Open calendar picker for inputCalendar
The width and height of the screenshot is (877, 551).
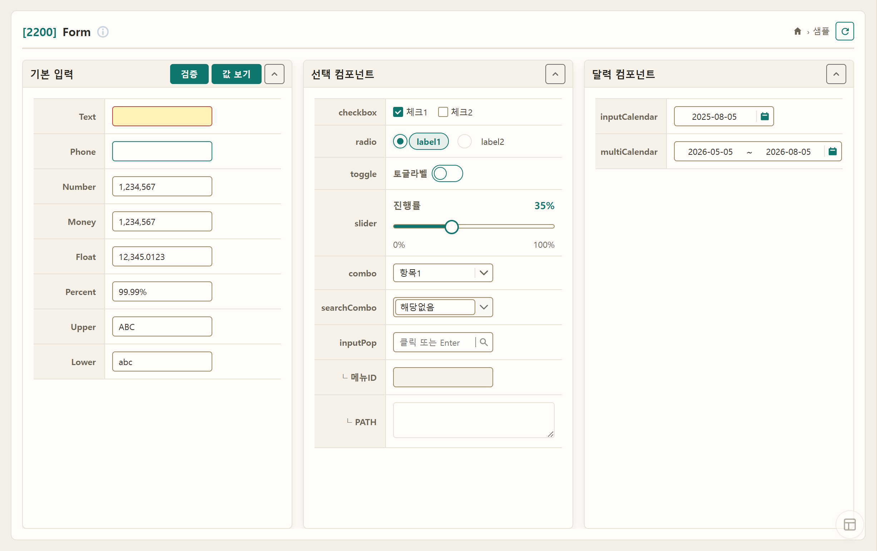(x=764, y=116)
